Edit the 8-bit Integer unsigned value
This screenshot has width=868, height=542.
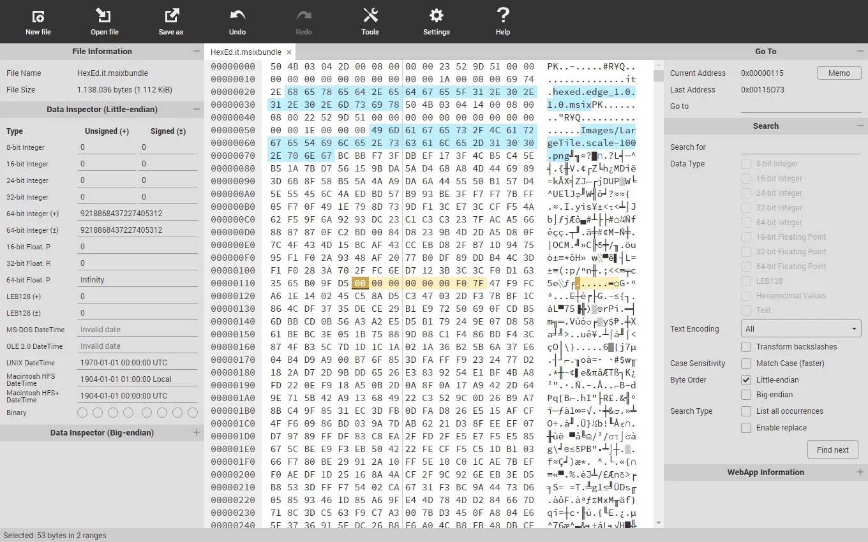107,147
